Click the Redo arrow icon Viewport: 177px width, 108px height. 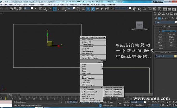[x=6, y=9]
